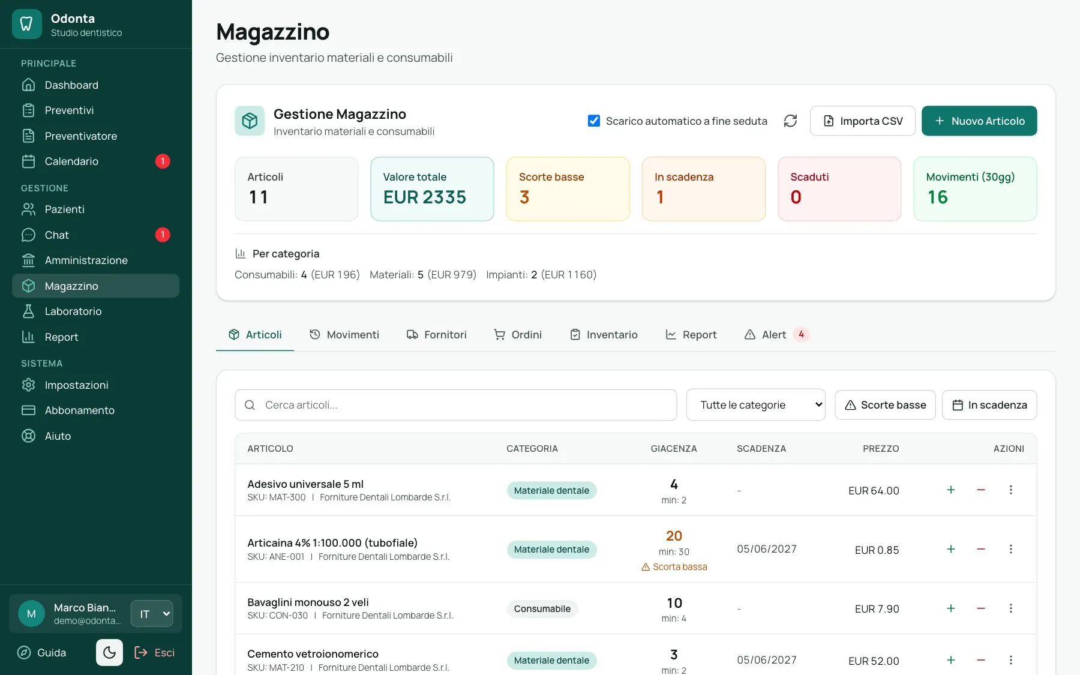Click the plus icon for Adesivo universale
The image size is (1080, 675).
[x=951, y=490]
